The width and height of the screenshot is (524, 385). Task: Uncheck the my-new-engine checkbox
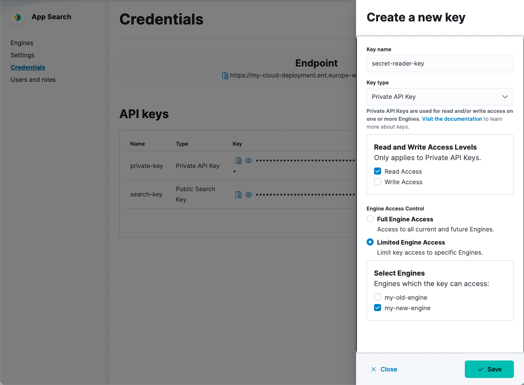(x=378, y=308)
